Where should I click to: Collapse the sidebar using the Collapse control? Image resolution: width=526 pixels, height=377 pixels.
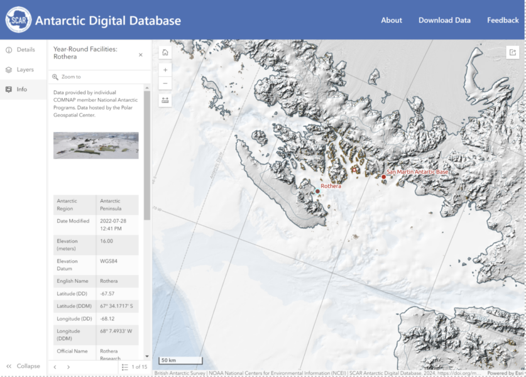point(24,366)
